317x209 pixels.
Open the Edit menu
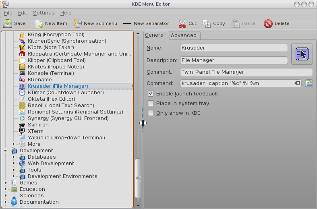tap(23, 13)
